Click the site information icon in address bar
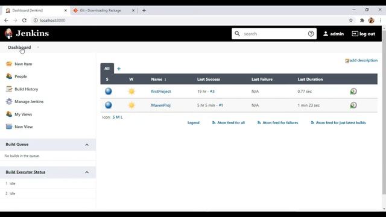Screen dimensions: 386x217 click(x=36, y=20)
